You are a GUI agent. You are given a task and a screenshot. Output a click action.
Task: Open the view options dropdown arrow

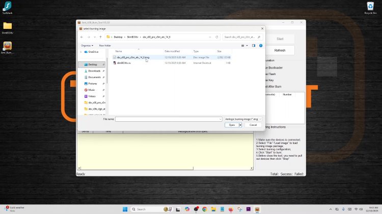(247, 46)
